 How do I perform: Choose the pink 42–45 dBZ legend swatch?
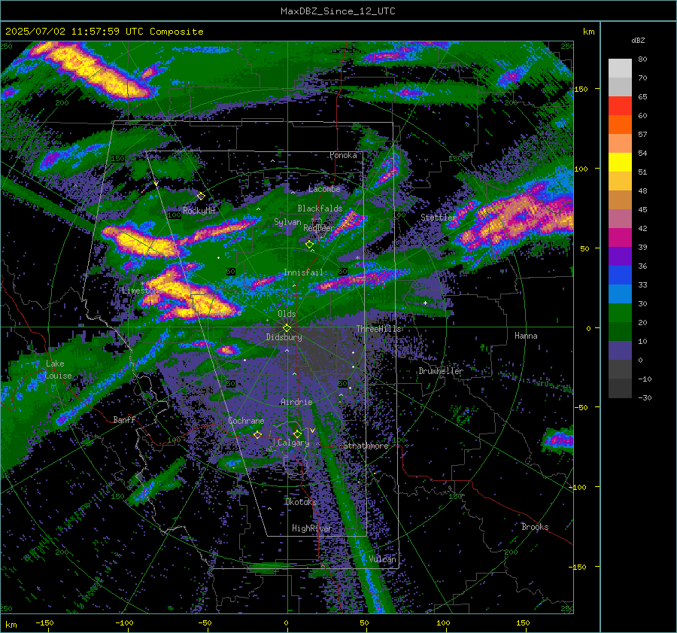click(x=620, y=219)
